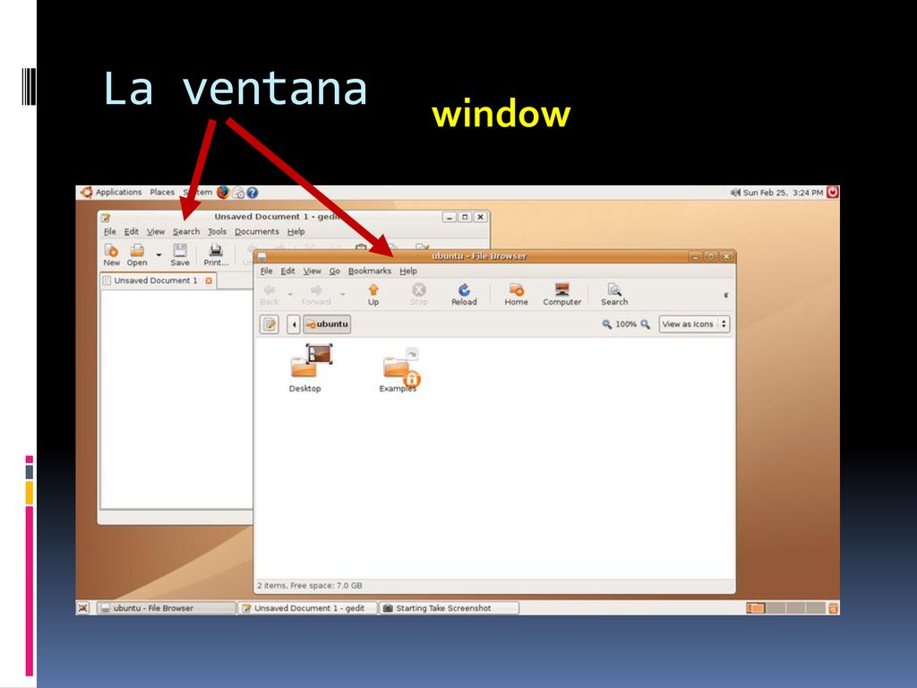This screenshot has height=688, width=917.
Task: Expand the recent files arrow beside gedit's Open
Action: (159, 255)
